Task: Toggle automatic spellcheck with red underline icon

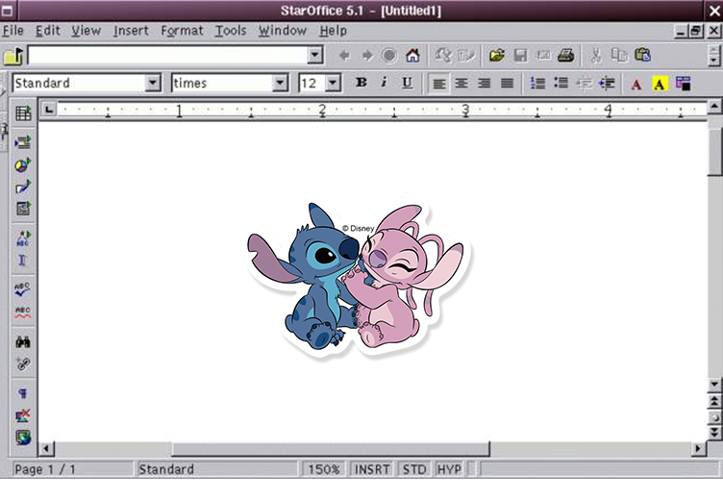Action: coord(23,312)
